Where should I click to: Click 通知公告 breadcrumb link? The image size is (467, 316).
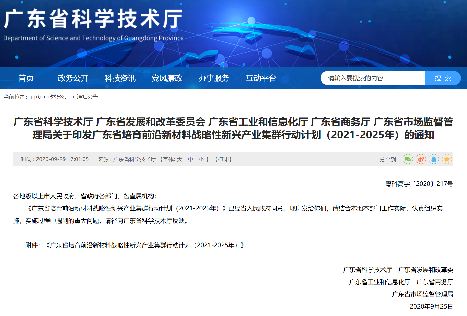coord(88,97)
